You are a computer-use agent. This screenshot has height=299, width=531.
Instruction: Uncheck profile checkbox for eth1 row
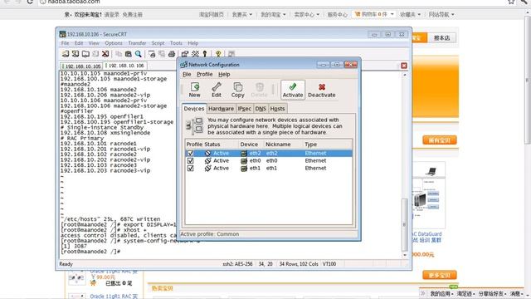(190, 168)
